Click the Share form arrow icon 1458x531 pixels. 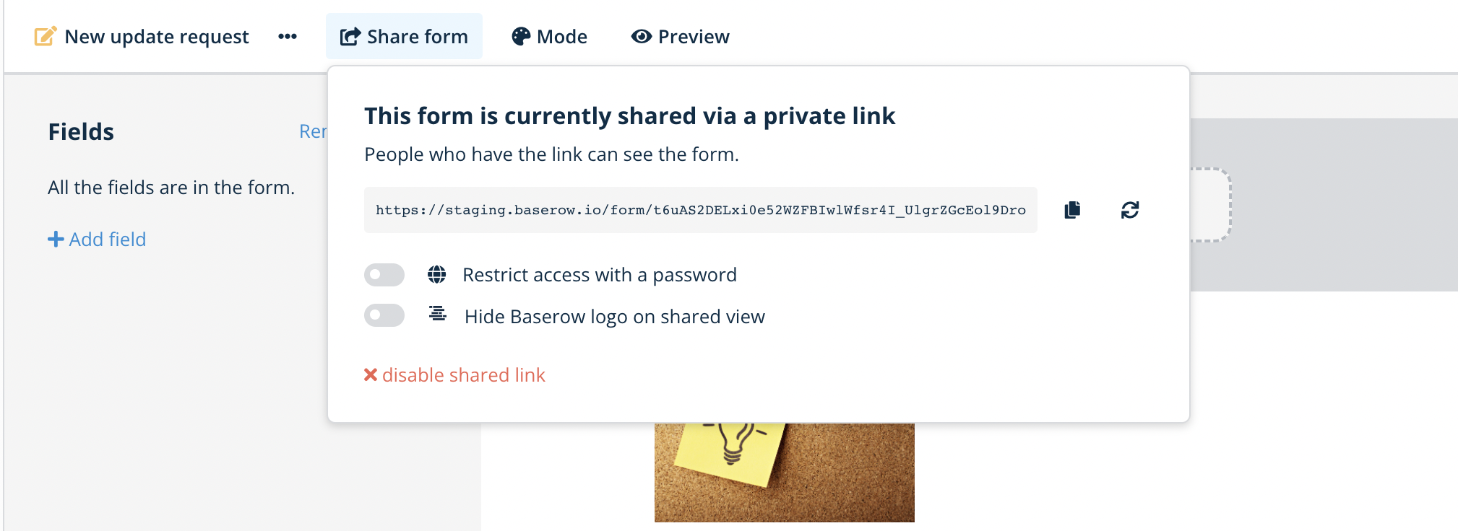(350, 35)
